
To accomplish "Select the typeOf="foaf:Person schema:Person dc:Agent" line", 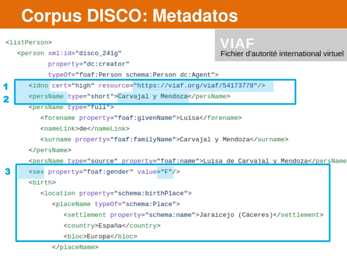I will 133,75.
